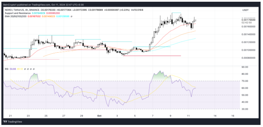This screenshot has height=127, width=263.
Task: Click date 25 on the time axis
Action: tap(46, 116)
